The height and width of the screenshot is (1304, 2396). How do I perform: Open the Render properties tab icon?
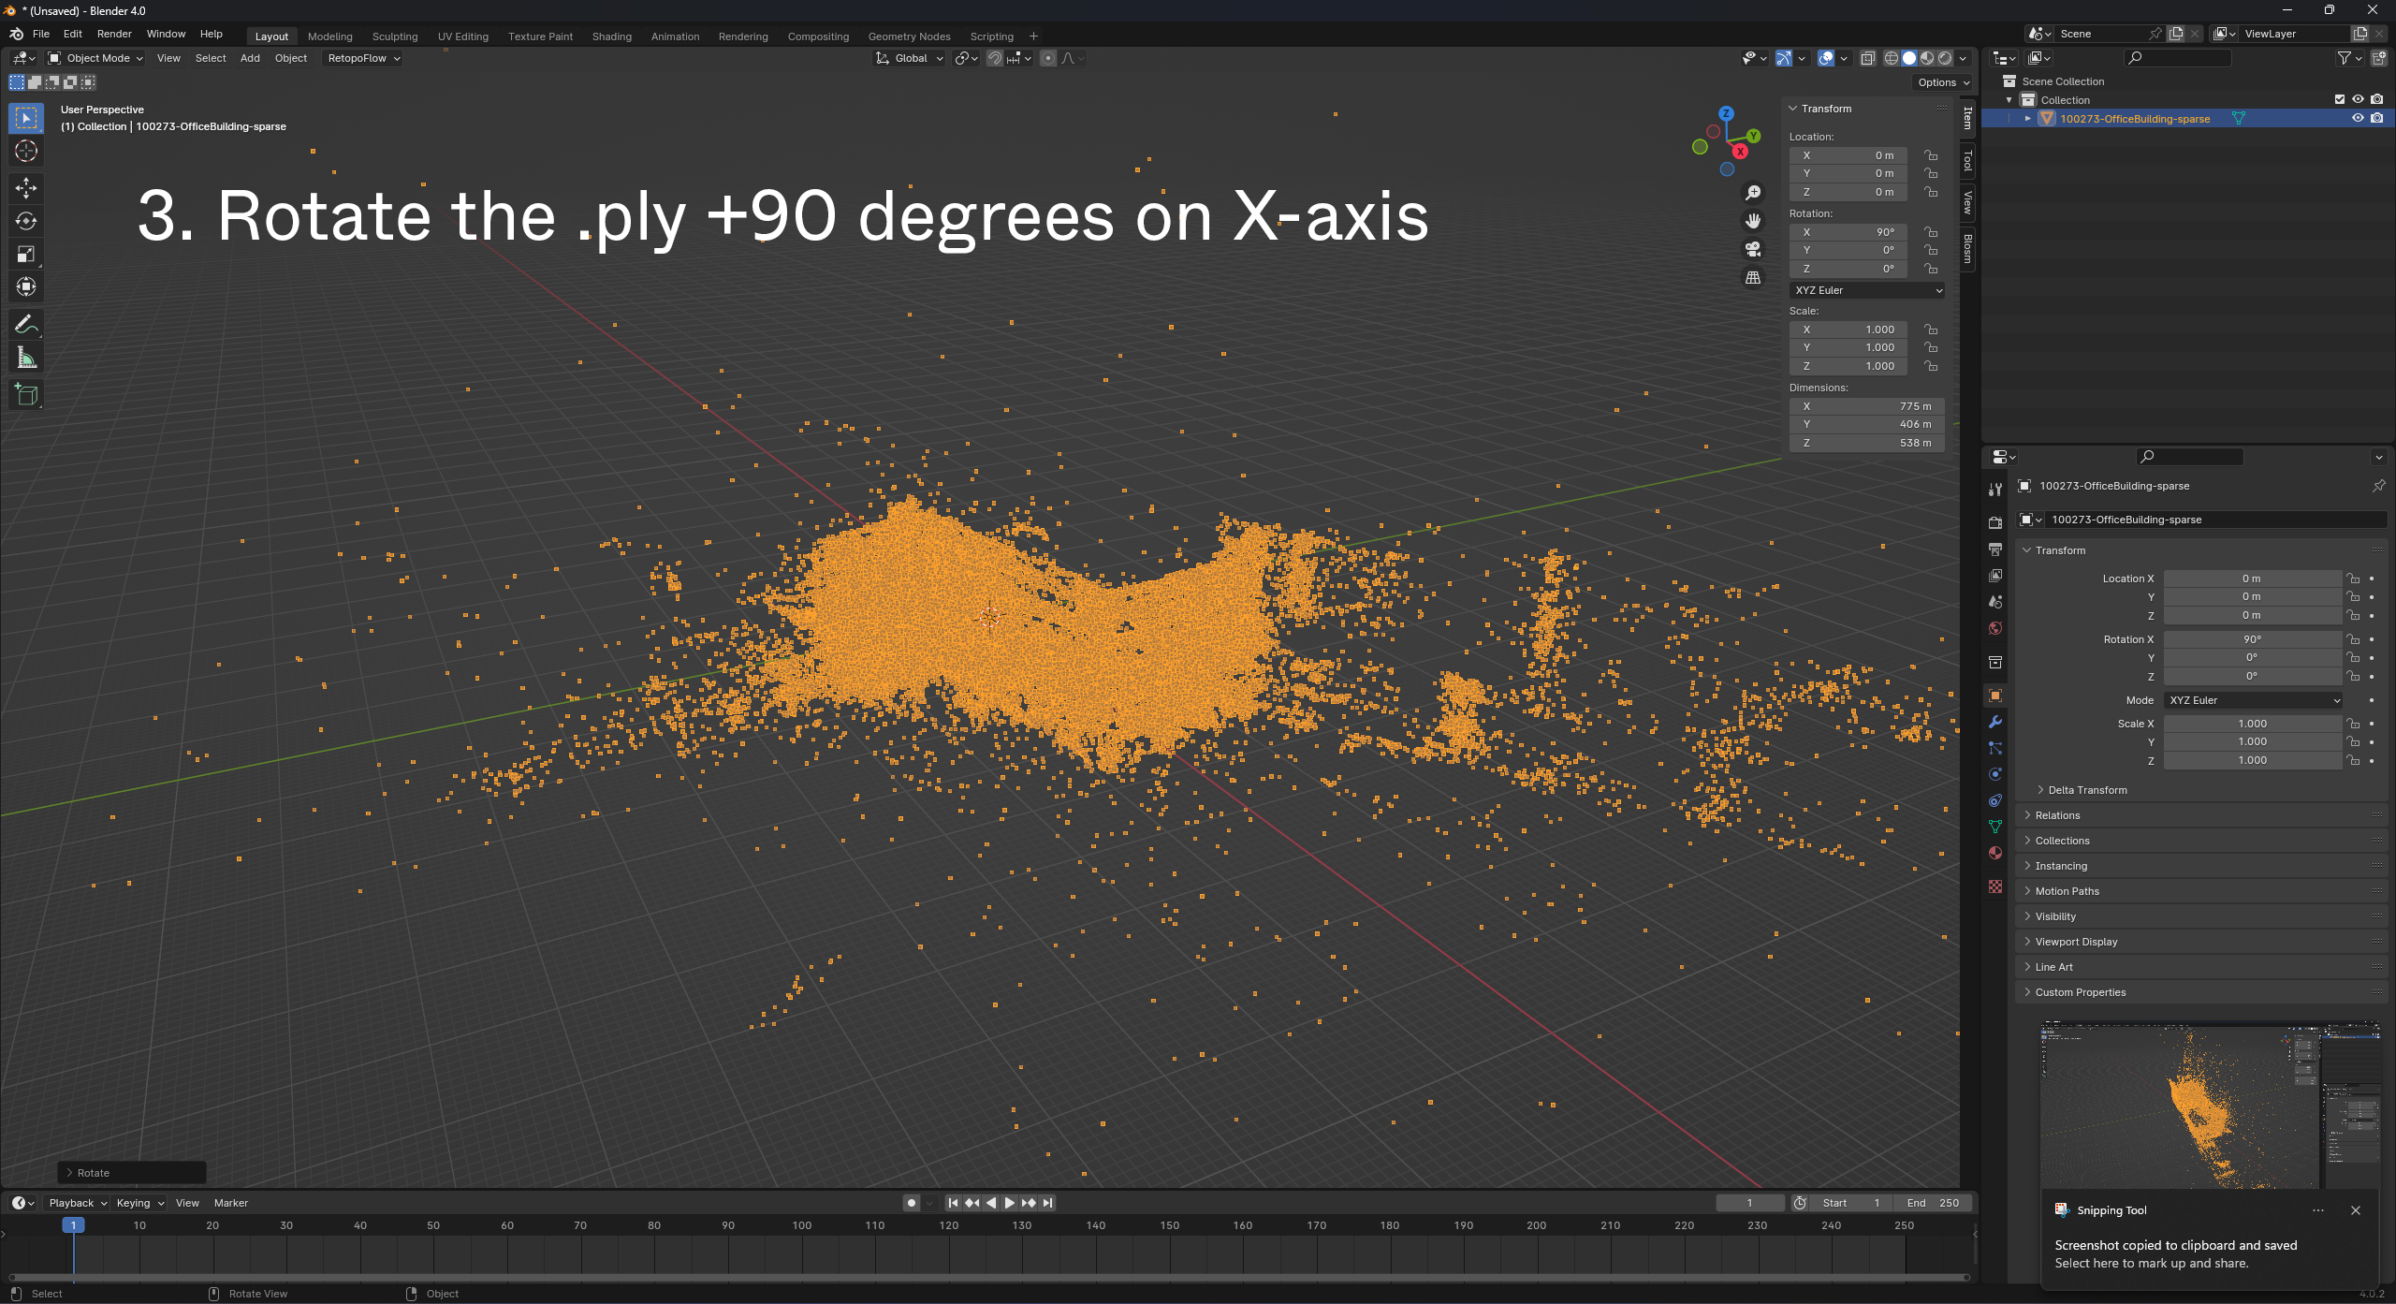point(1995,522)
